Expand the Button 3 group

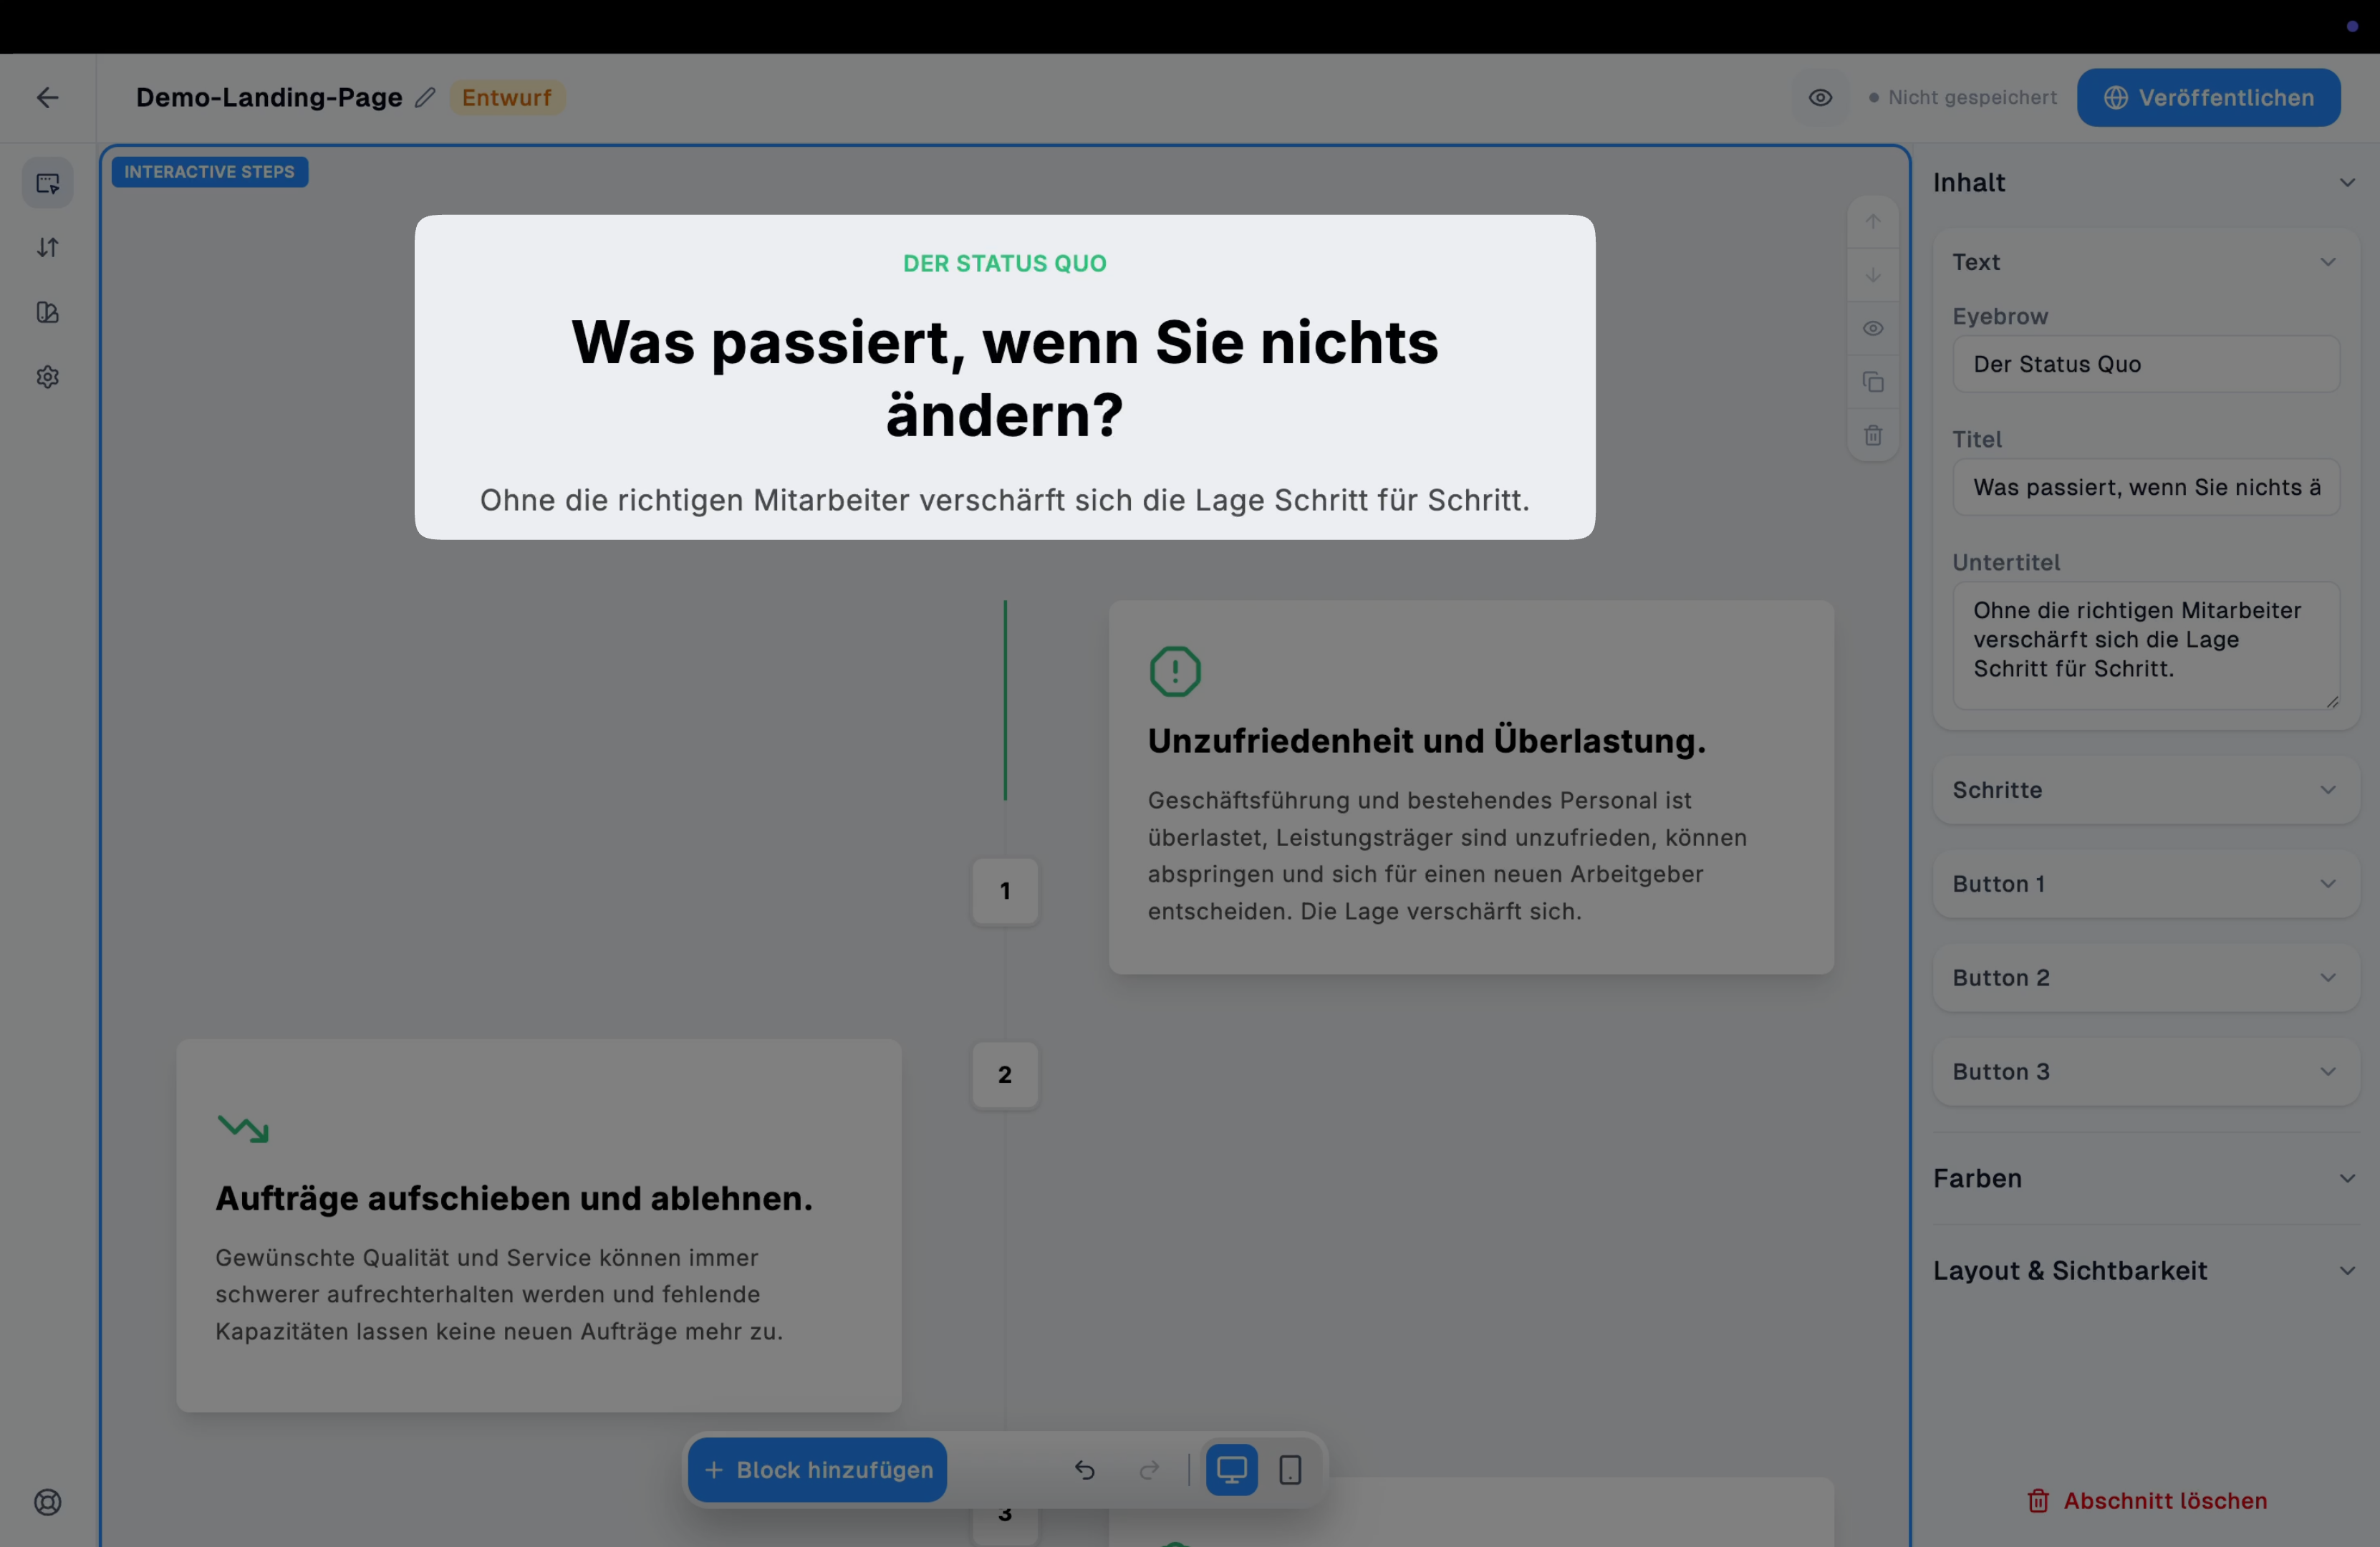click(x=2145, y=1071)
